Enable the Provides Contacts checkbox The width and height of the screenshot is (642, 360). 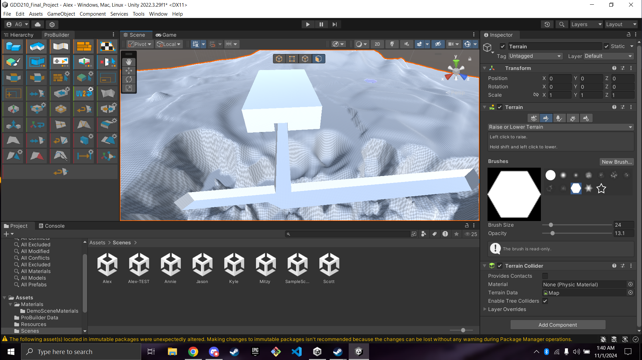click(545, 276)
